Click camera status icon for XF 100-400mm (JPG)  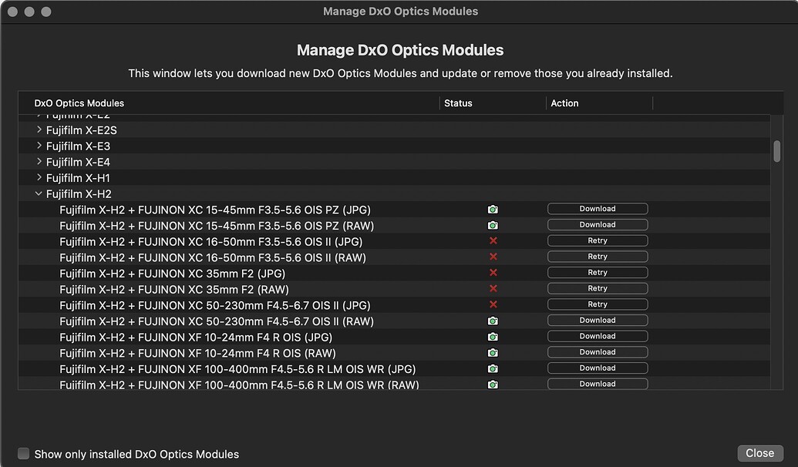point(493,369)
